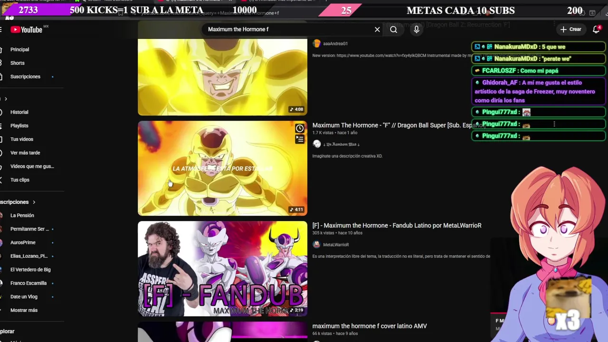This screenshot has width=608, height=342.
Task: Open Tus videos in the sidebar
Action: [22, 139]
